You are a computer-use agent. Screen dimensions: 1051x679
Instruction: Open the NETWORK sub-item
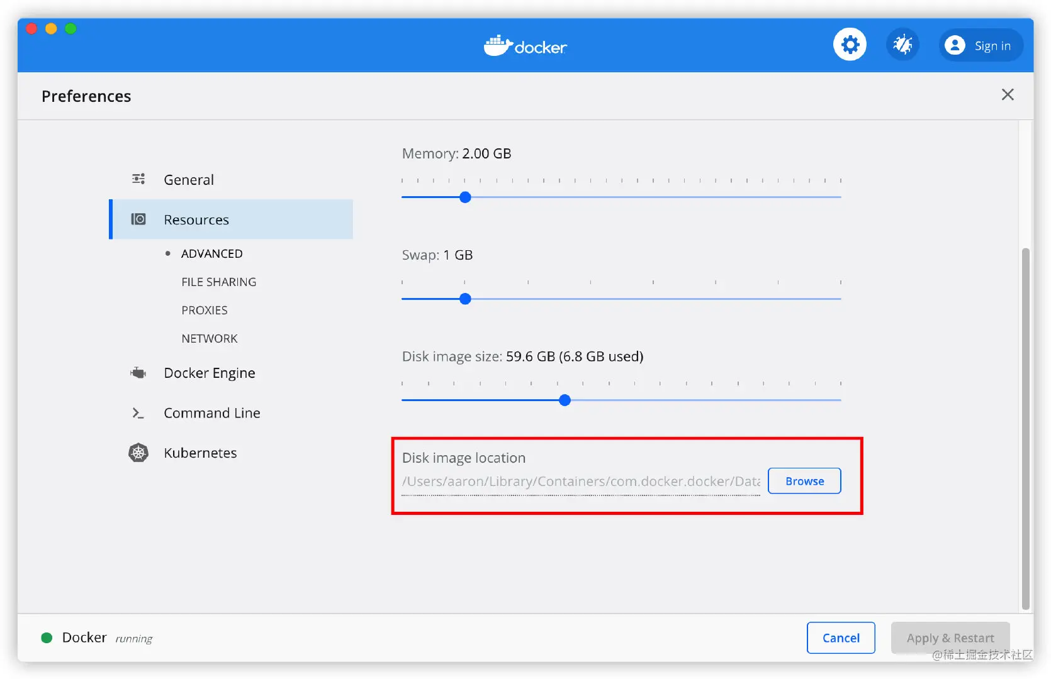point(209,338)
